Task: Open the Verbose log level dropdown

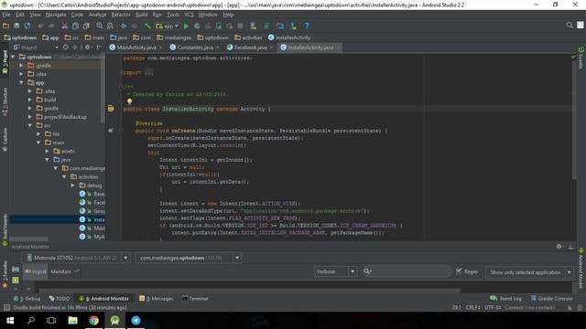Action: point(336,271)
